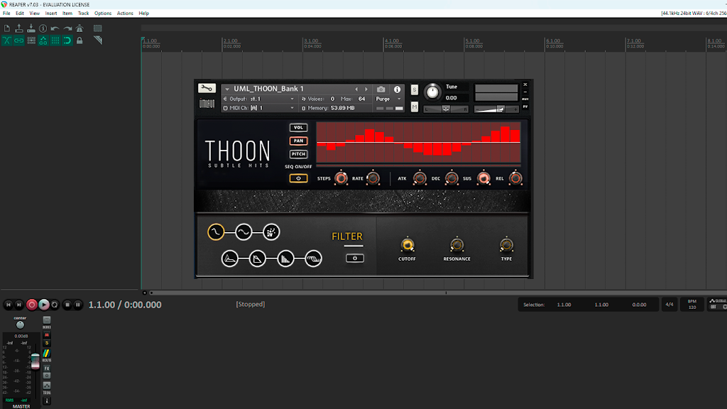
Task: Open the File menu
Action: tap(6, 13)
